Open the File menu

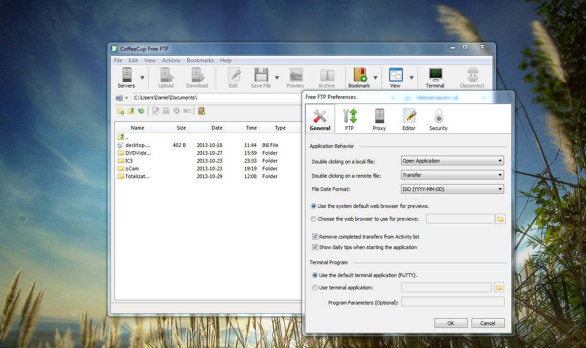point(118,60)
